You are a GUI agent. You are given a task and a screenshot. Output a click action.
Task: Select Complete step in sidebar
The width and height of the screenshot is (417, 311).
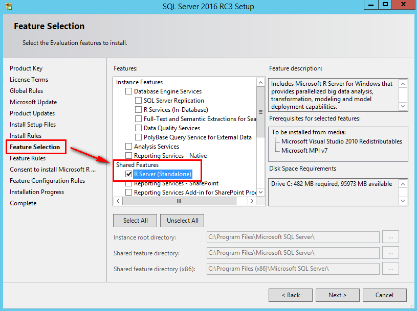tap(23, 203)
